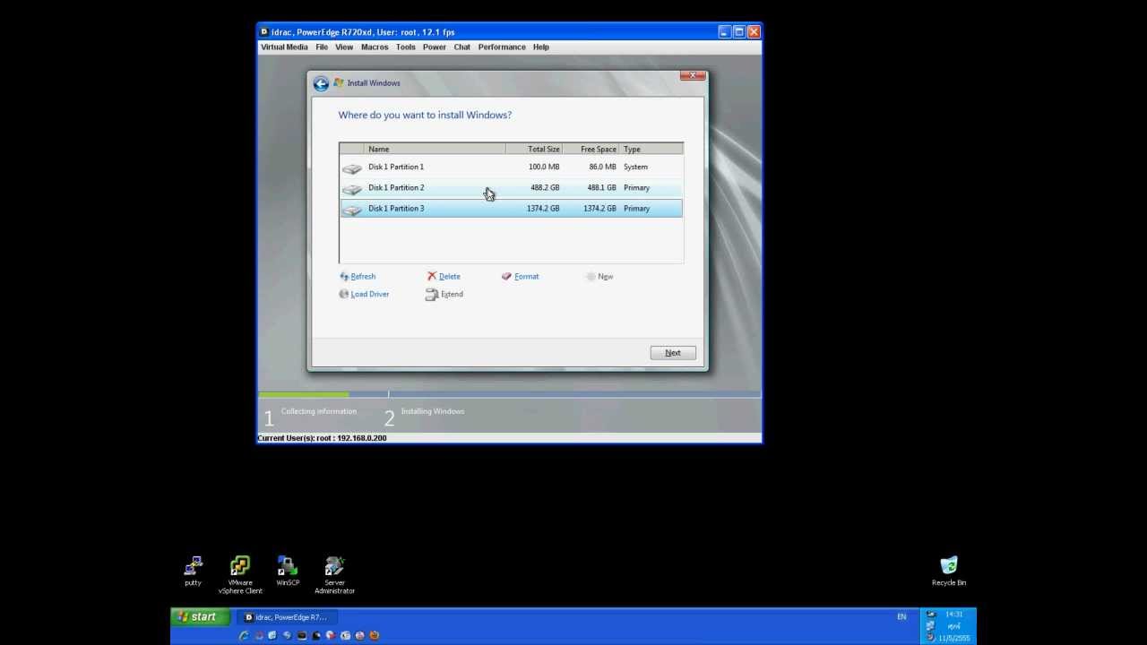Viewport: 1147px width, 645px height.
Task: Open the Performance menu
Action: (x=502, y=47)
